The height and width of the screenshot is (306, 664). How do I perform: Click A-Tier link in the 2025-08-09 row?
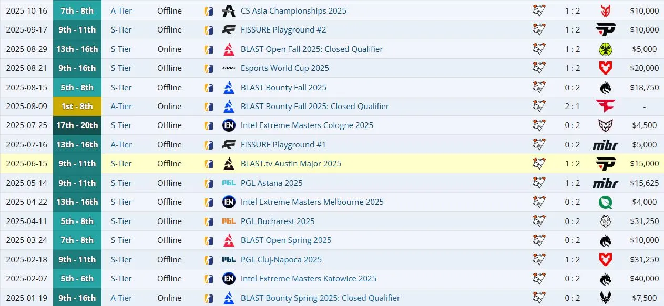coord(121,107)
